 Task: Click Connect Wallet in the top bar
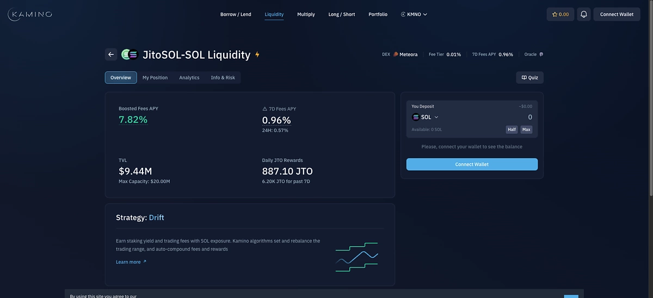617,14
